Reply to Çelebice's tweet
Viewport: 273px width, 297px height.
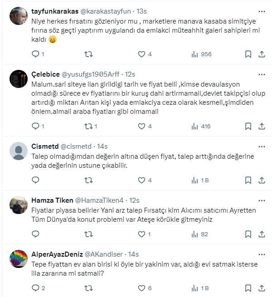tap(36, 126)
